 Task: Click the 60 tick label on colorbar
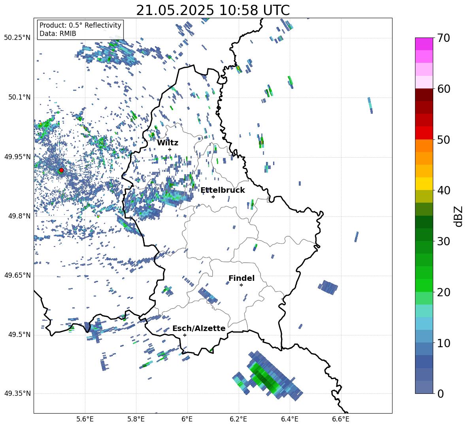click(443, 89)
